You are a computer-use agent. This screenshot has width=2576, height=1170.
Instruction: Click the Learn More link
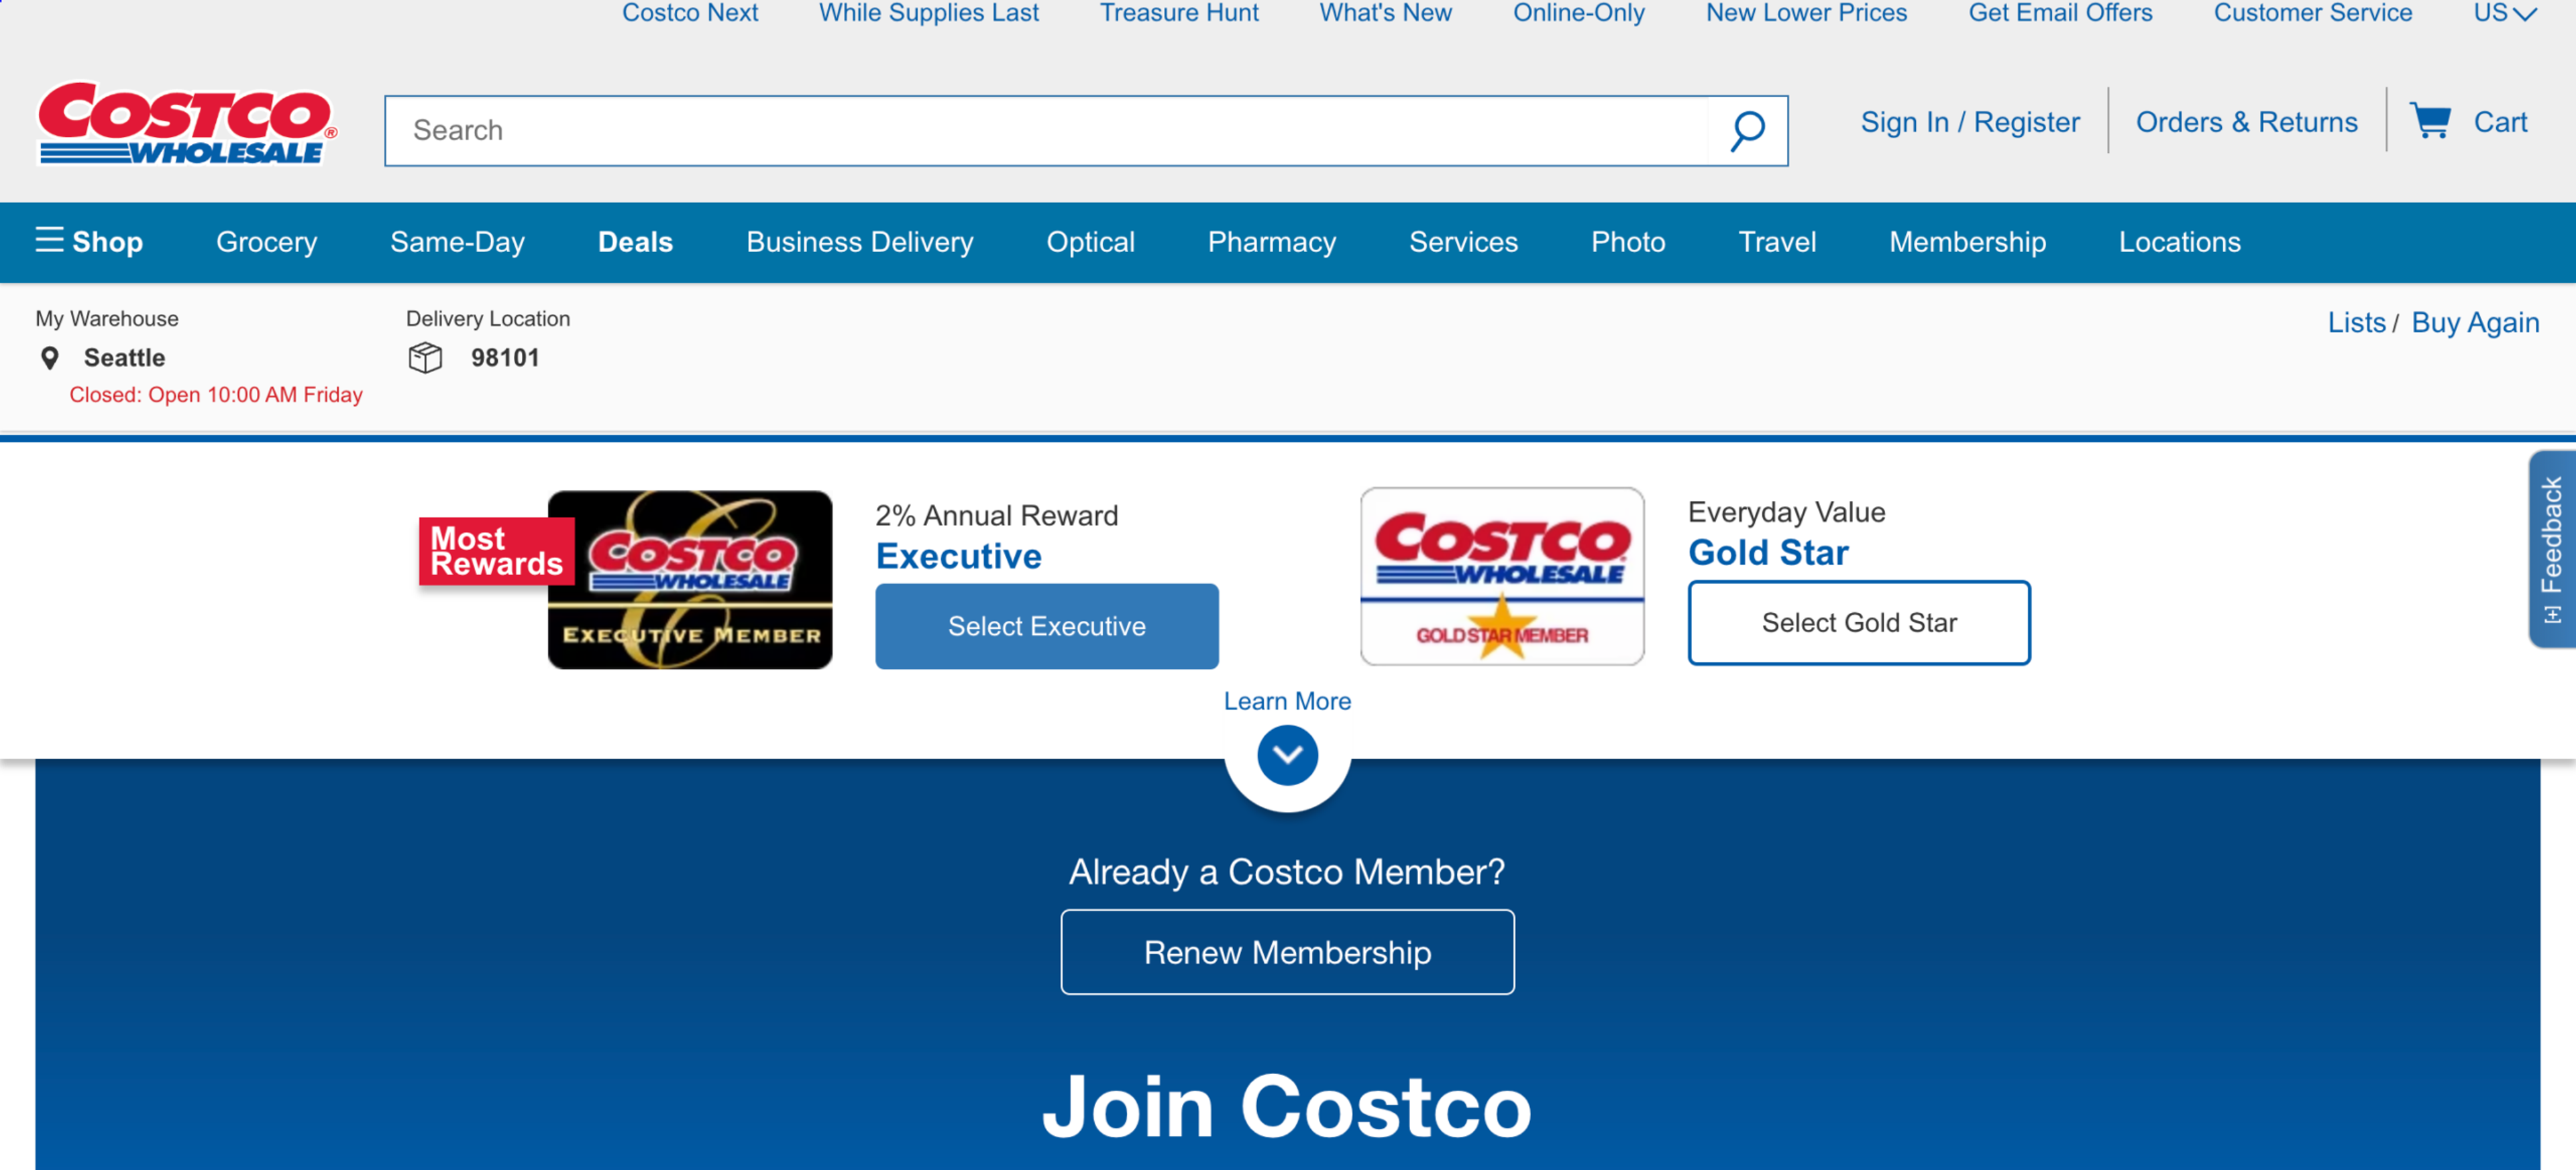(1287, 701)
